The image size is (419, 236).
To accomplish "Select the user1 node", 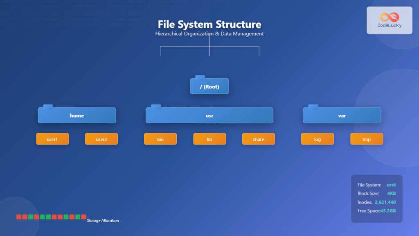I will click(x=52, y=139).
